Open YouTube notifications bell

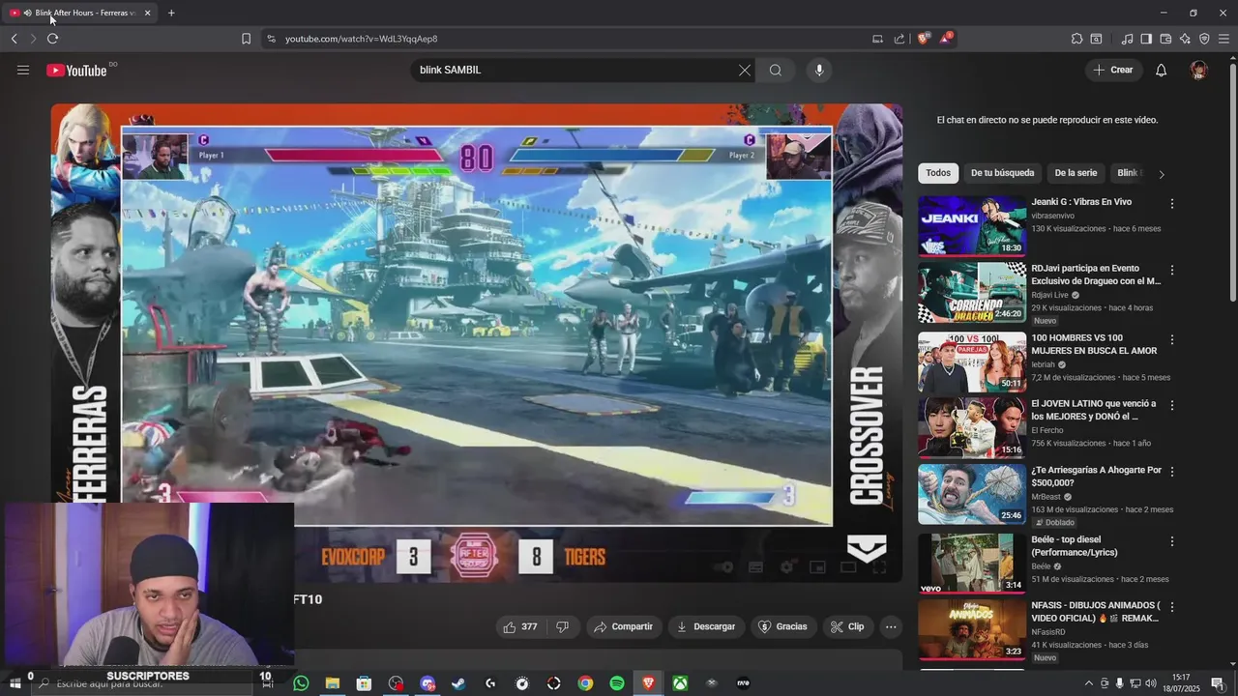click(x=1162, y=70)
